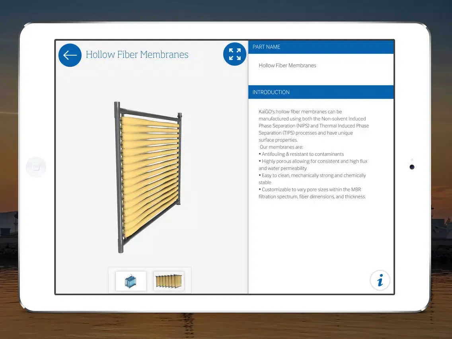Select the blue membrane tank thumbnail
The height and width of the screenshot is (339, 452).
pyautogui.click(x=131, y=281)
